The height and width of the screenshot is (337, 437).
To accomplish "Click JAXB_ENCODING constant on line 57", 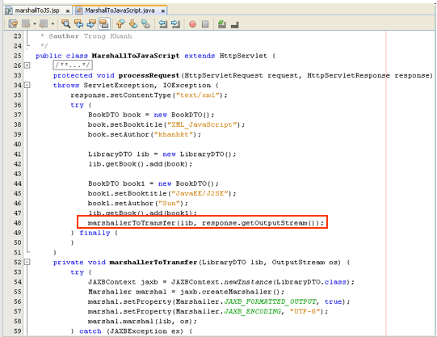I will 253,311.
